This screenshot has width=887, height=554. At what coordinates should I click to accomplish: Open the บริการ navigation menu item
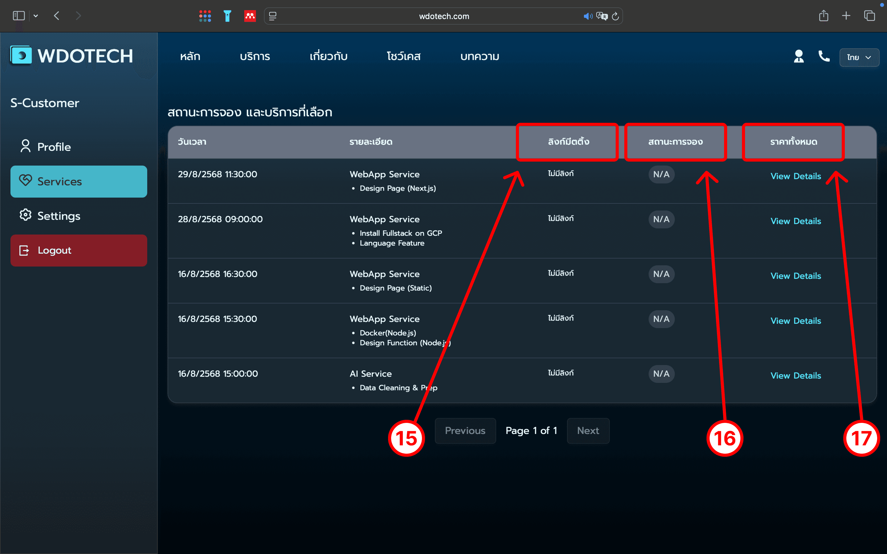click(255, 56)
